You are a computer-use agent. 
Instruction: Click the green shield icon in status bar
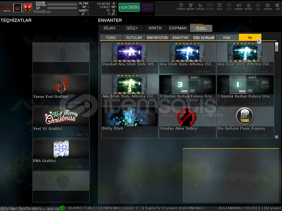62,208
